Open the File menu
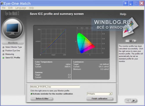Screen dimensions: 145x106 coord(4,8)
